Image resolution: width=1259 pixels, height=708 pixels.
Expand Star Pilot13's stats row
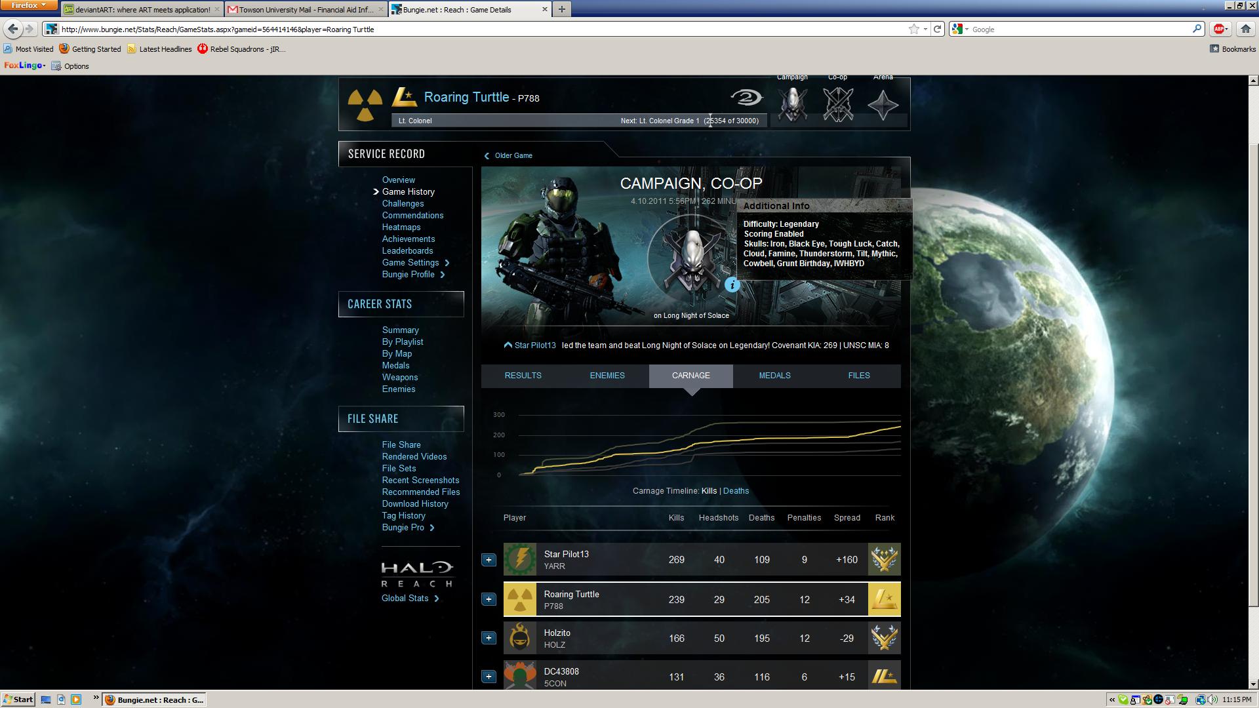[489, 560]
